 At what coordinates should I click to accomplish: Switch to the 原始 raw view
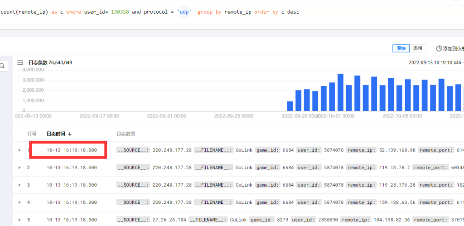tap(401, 48)
